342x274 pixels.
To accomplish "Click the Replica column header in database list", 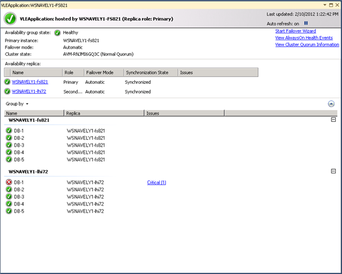I will 104,113.
